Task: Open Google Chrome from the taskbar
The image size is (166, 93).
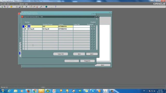Action: tap(35, 91)
